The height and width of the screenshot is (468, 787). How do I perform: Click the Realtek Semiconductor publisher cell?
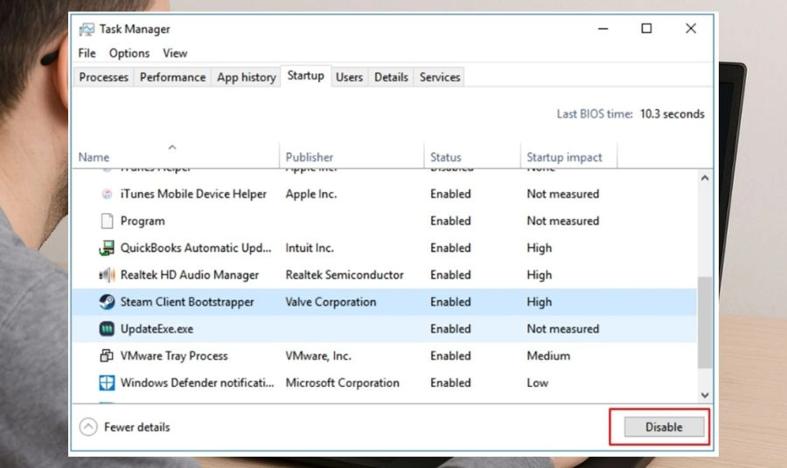click(x=345, y=274)
